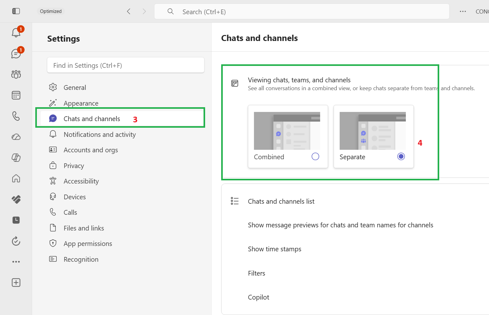Click the Add apps plus icon
Viewport: 489px width, 315px height.
[x=16, y=283]
